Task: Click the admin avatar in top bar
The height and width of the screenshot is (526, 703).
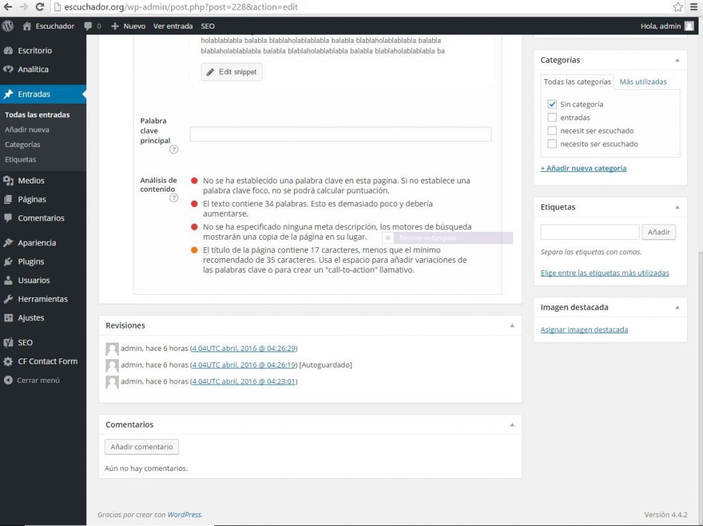Action: pyautogui.click(x=689, y=26)
